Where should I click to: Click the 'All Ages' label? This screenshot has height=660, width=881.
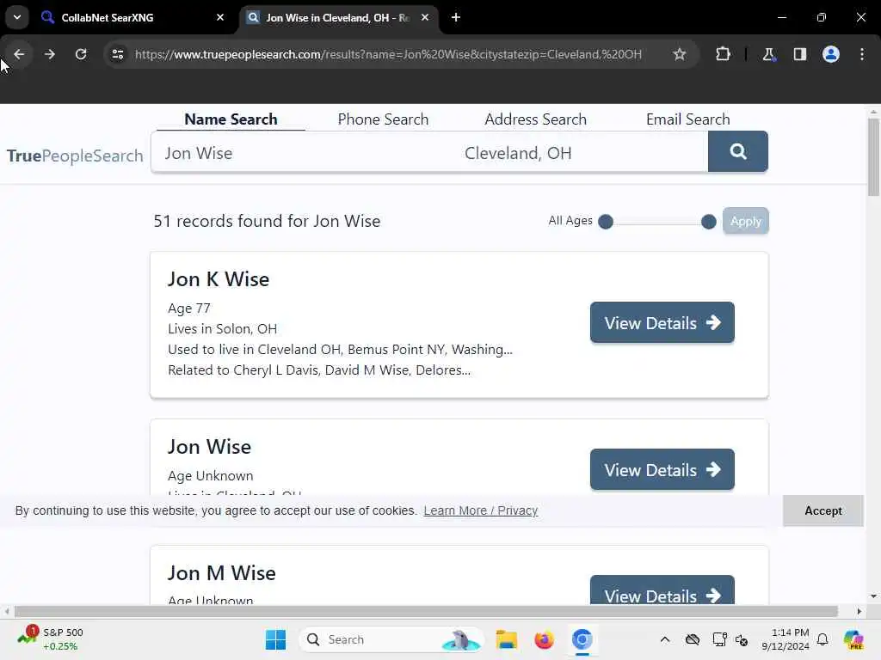[x=570, y=221]
